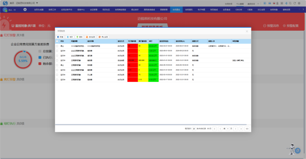The image size is (306, 159).
Task: Click the 红灯警戒值 column header
Action: coord(132,41)
